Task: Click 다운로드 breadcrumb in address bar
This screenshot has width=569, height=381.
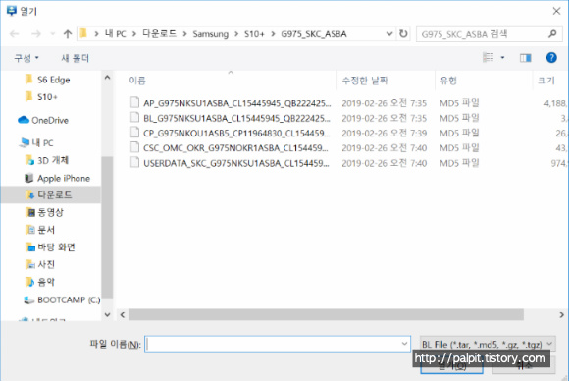Action: [x=159, y=34]
